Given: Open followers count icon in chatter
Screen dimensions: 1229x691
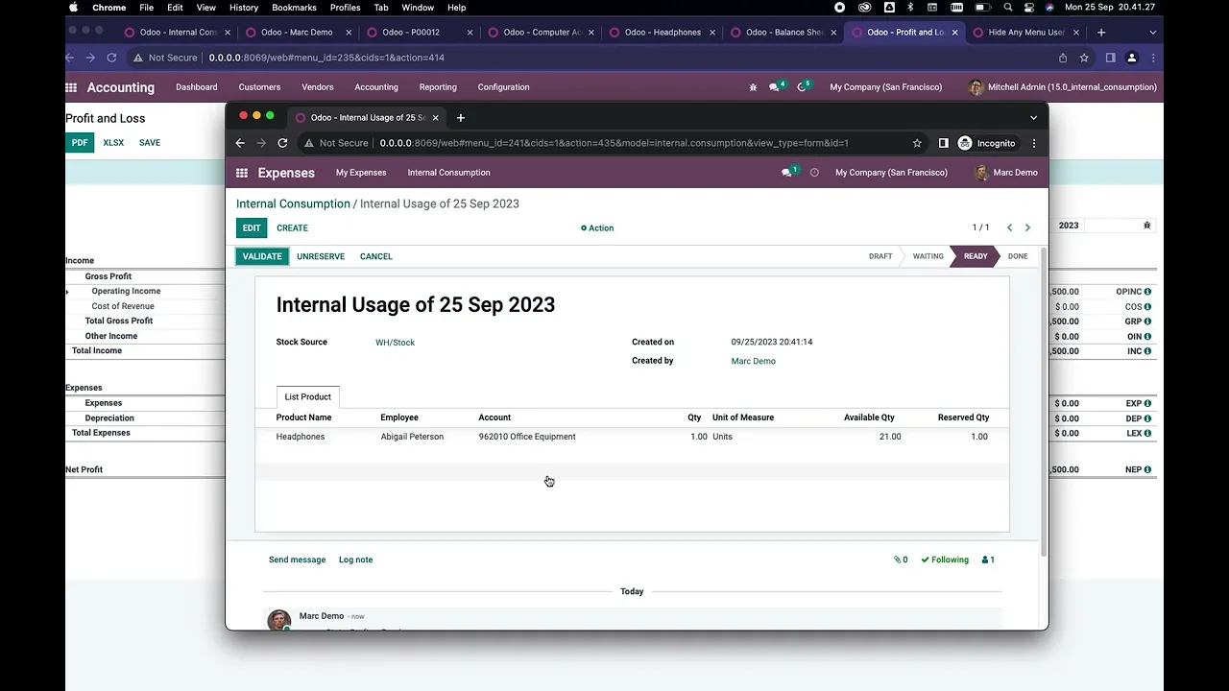Looking at the screenshot, I should [x=988, y=560].
